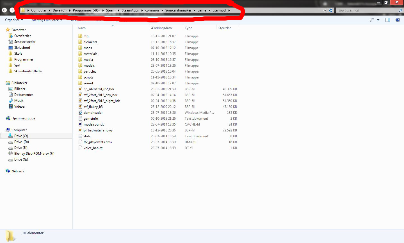Expand the arrow after SourceFilmmaker breadcrumb
Viewport: 404px width, 243px height.
click(194, 10)
